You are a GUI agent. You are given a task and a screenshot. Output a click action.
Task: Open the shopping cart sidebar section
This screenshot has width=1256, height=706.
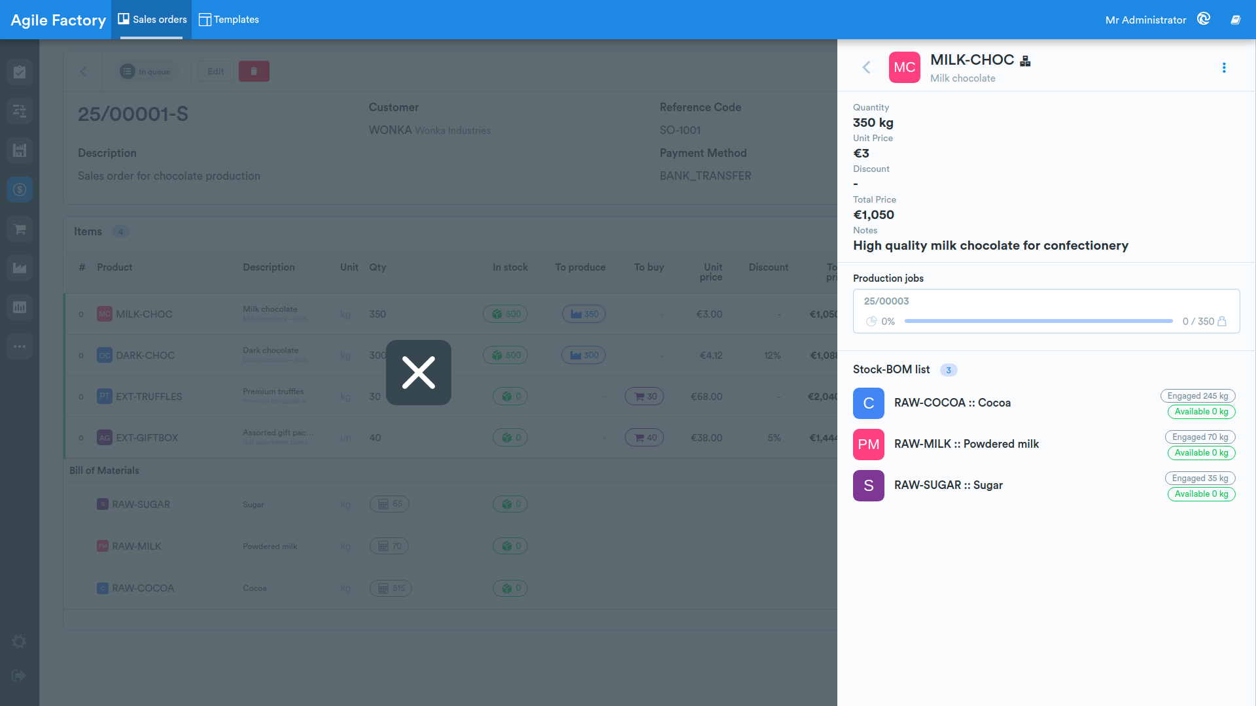[20, 229]
